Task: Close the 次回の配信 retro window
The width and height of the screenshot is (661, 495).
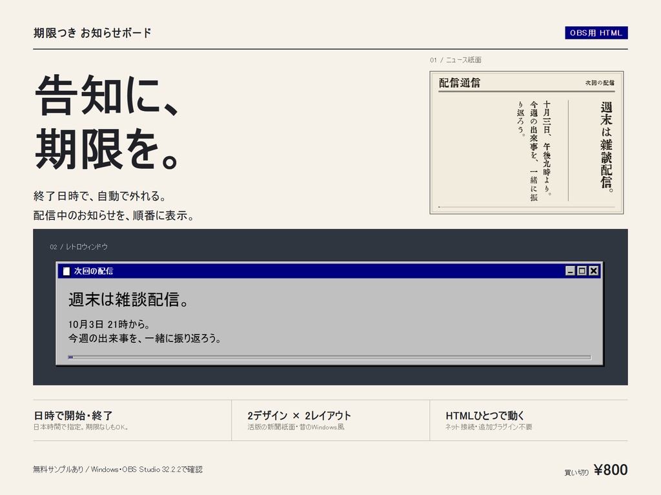Action: pyautogui.click(x=594, y=271)
